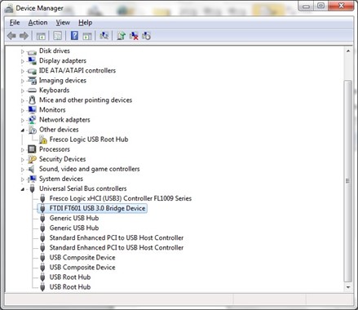Select FTDI FT601 USB 3.0 Bridge Device
The height and width of the screenshot is (310, 358).
(x=97, y=208)
